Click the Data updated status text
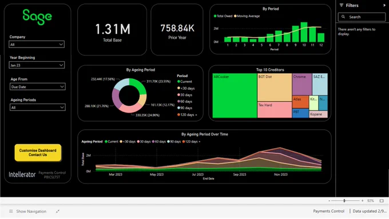 370,212
